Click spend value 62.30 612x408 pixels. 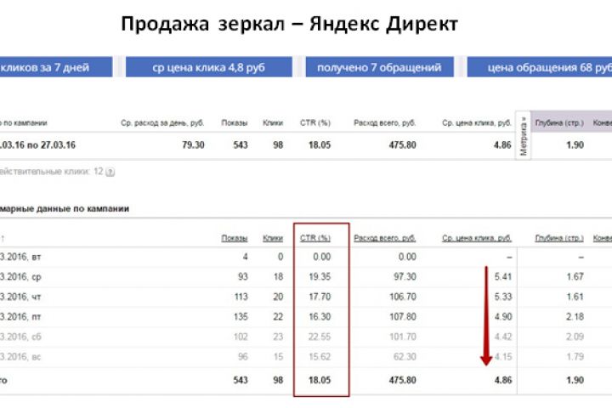click(405, 356)
